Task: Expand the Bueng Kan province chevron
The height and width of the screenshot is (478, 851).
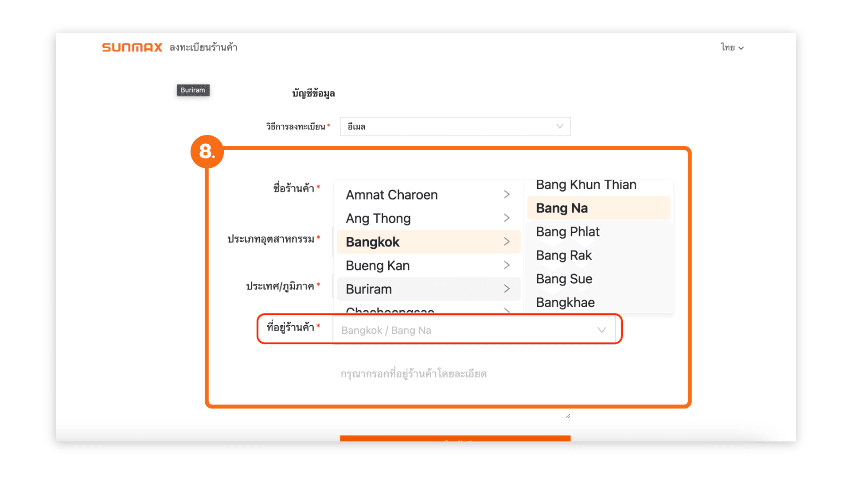Action: point(507,266)
